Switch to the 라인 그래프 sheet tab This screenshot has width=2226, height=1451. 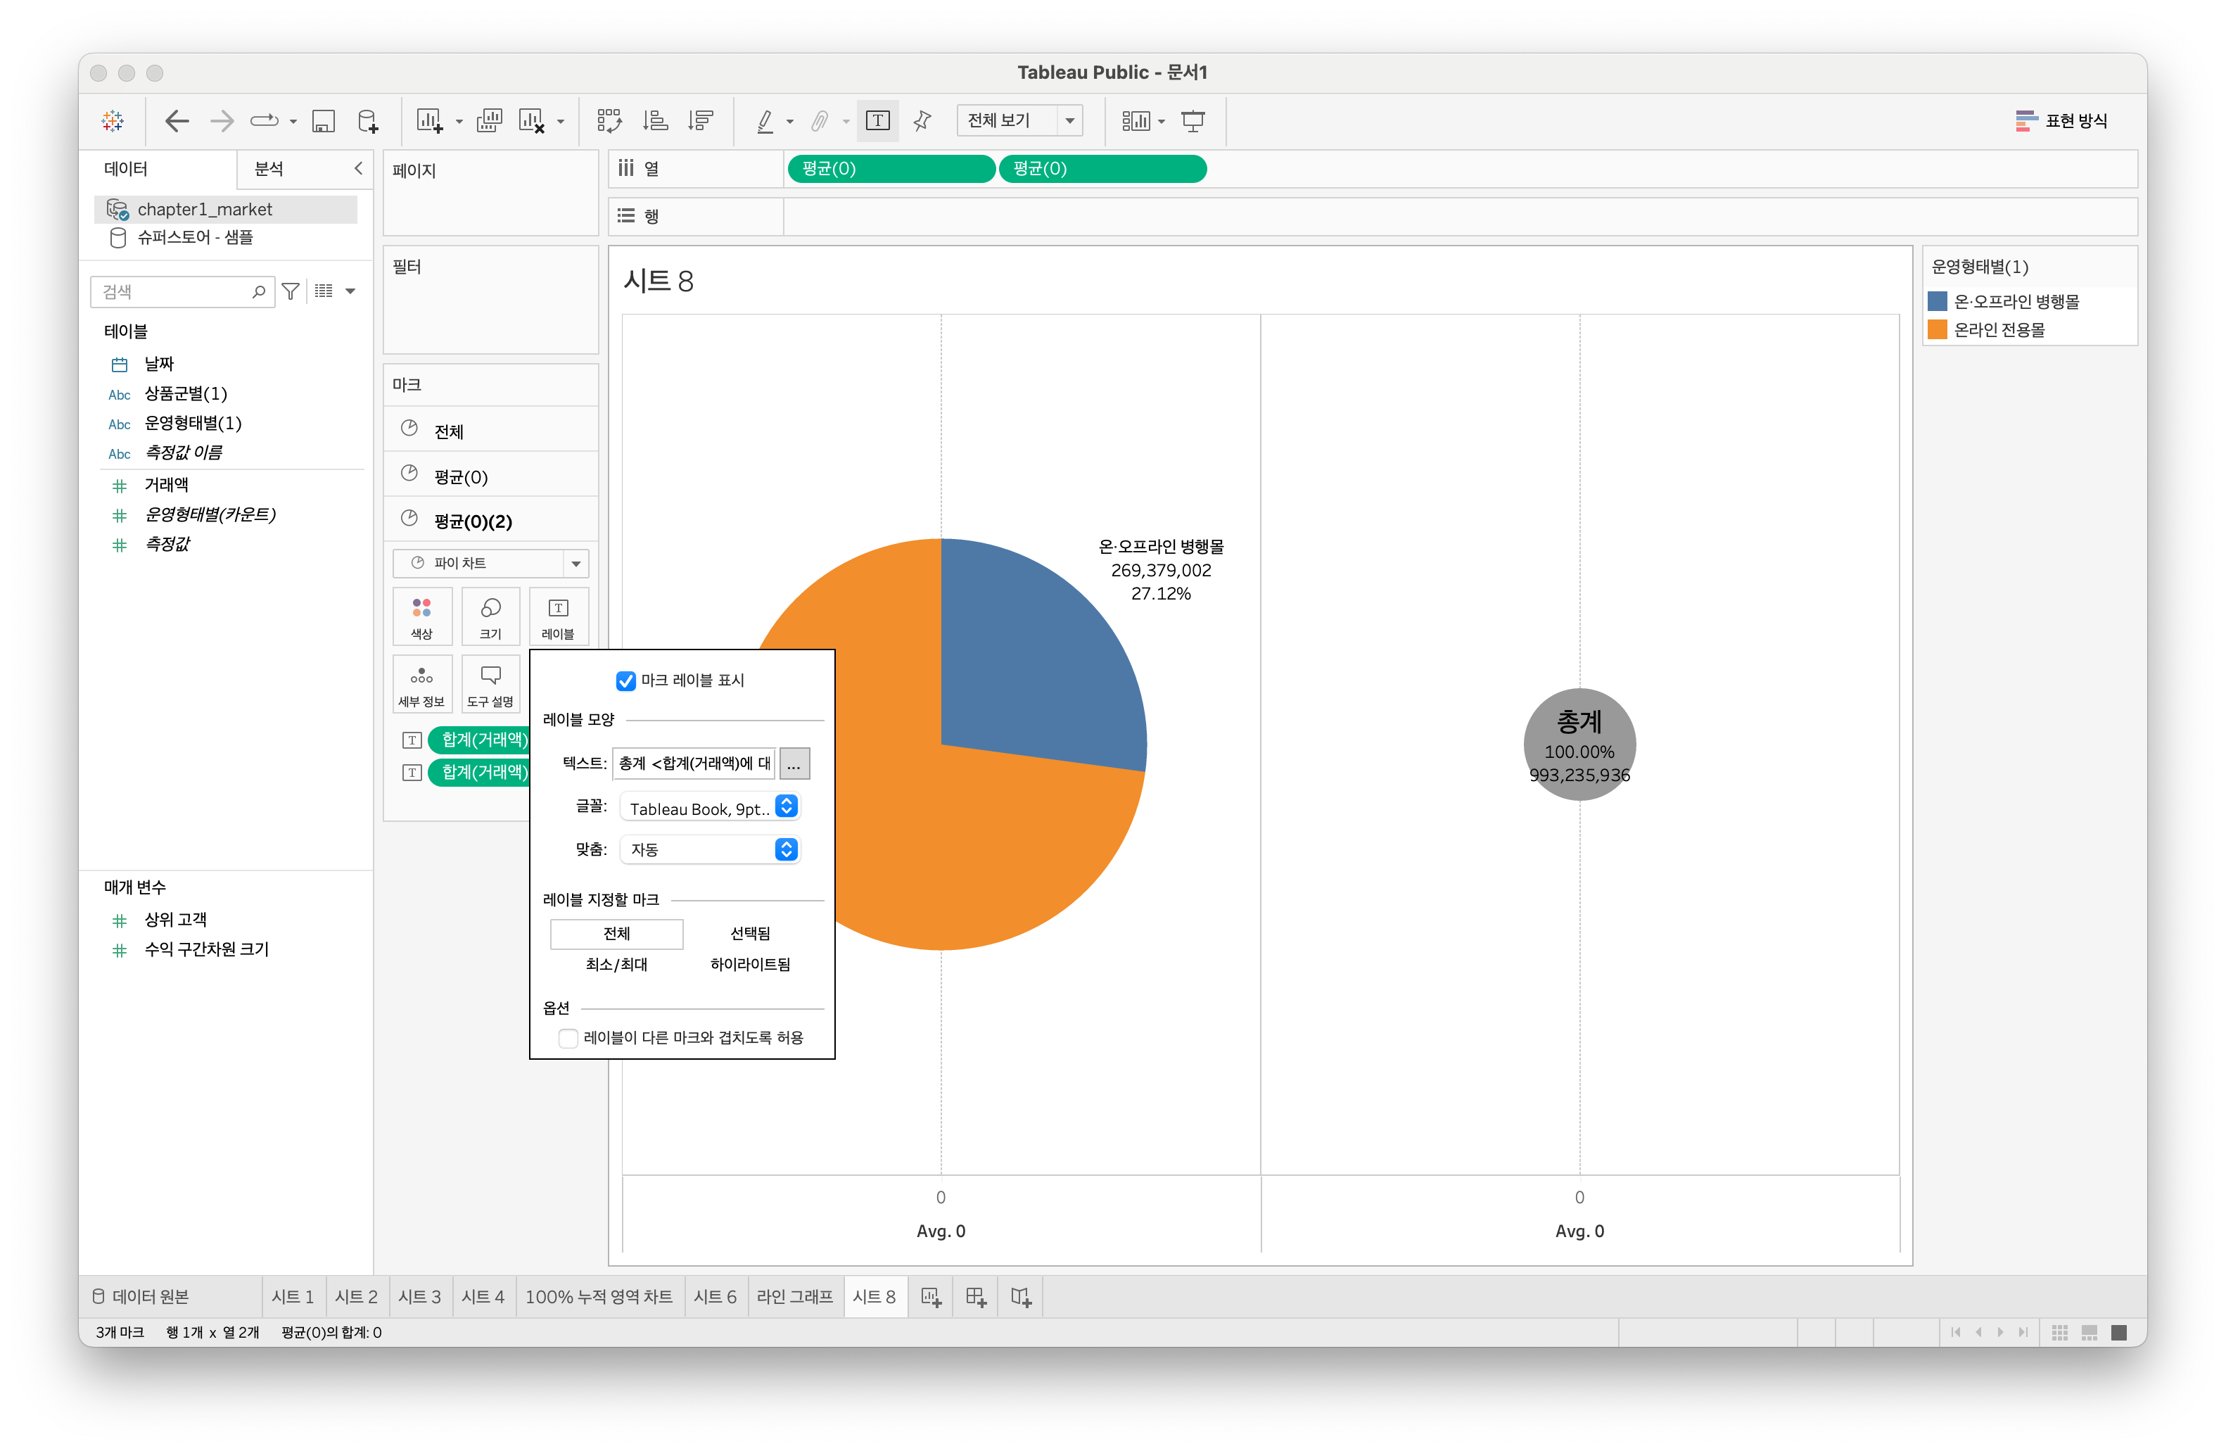pos(794,1297)
